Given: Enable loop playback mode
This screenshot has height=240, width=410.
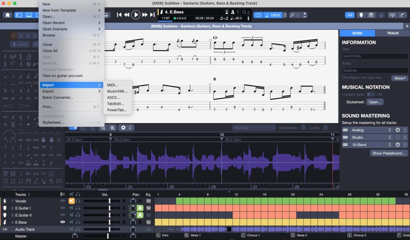Looking at the screenshot, I should point(259,15).
